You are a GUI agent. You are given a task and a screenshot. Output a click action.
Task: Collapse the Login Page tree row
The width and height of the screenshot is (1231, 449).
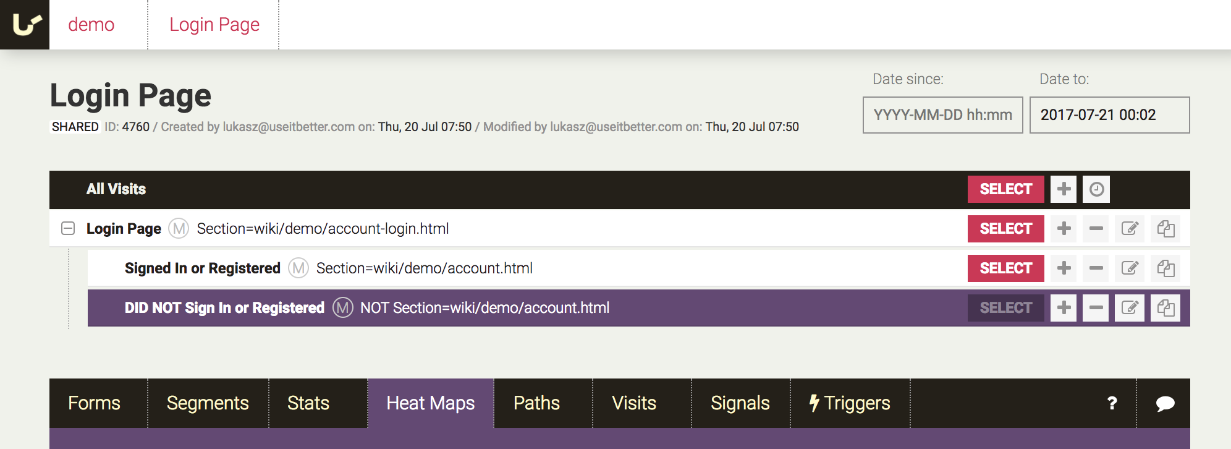point(68,229)
